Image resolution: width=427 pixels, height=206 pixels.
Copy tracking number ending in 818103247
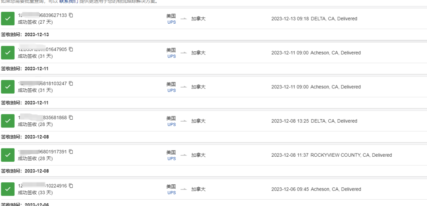[71, 84]
